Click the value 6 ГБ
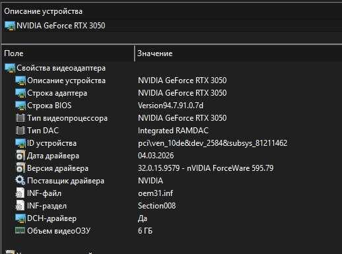The image size is (342, 254). (x=145, y=231)
